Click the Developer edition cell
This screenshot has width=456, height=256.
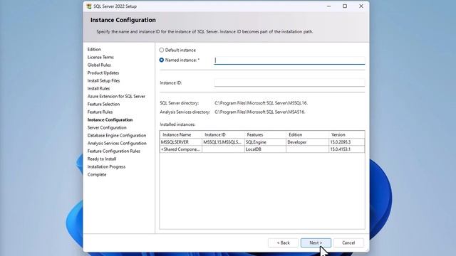pyautogui.click(x=307, y=142)
